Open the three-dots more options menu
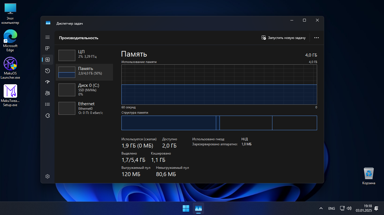Screen dimensions: 384x215 317,38
